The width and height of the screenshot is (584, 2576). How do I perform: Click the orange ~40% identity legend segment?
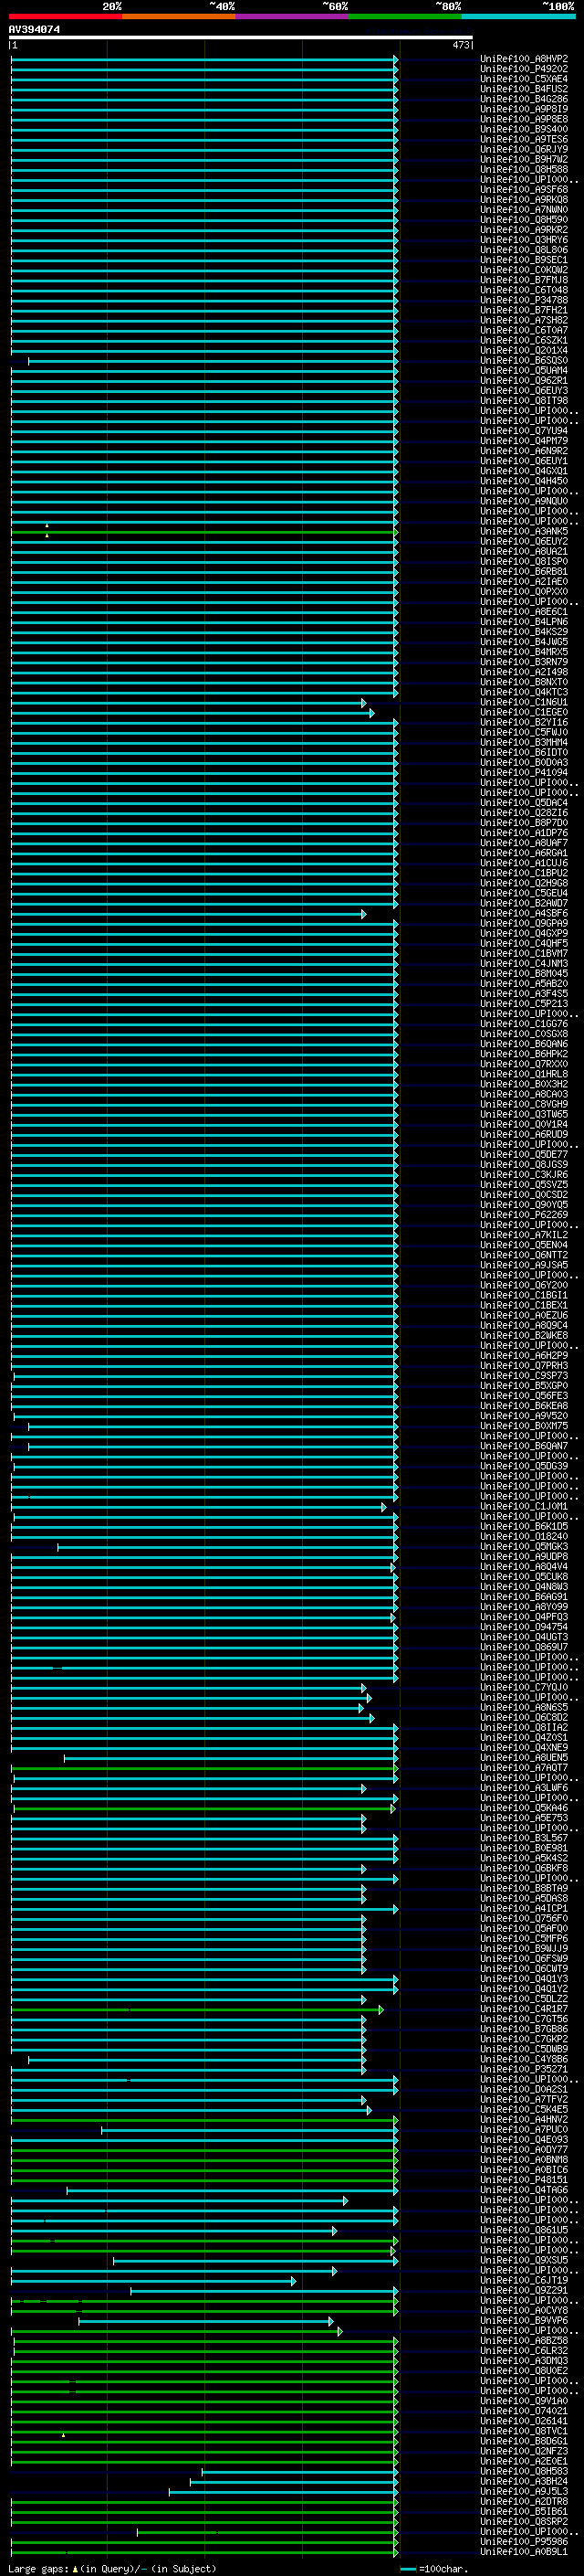(179, 17)
